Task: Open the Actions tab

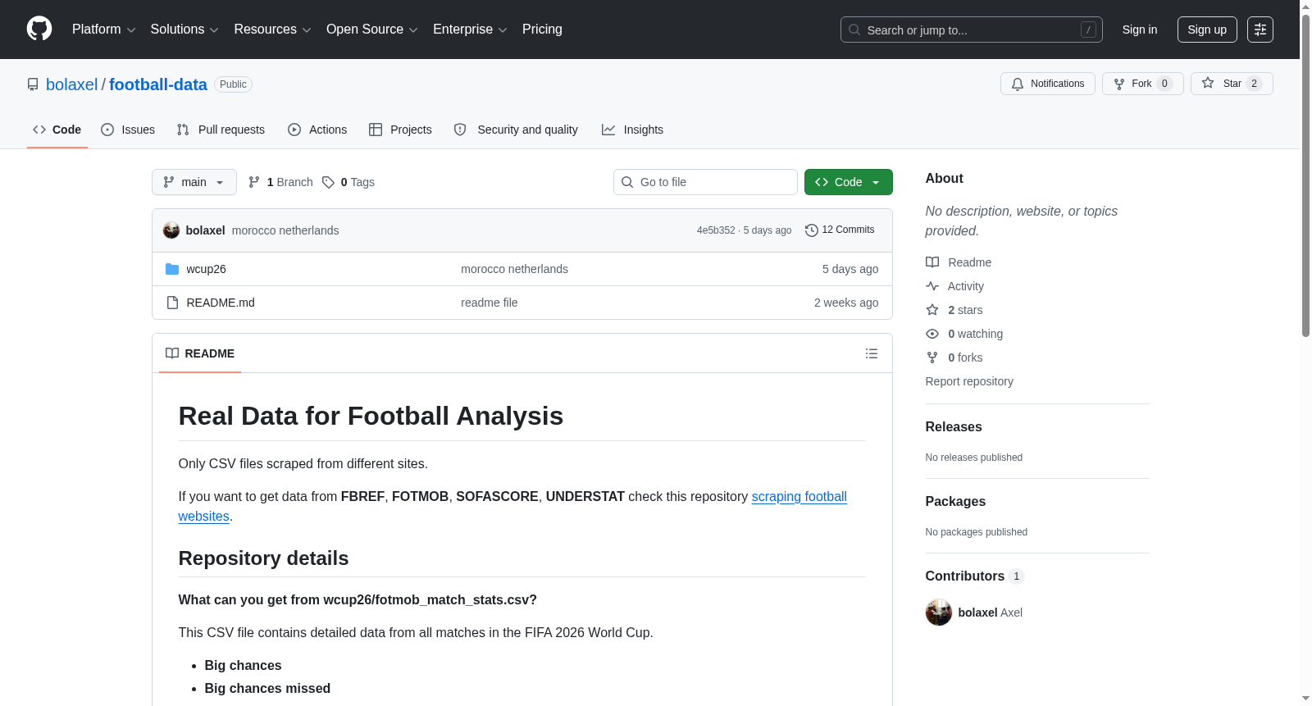Action: [317, 130]
